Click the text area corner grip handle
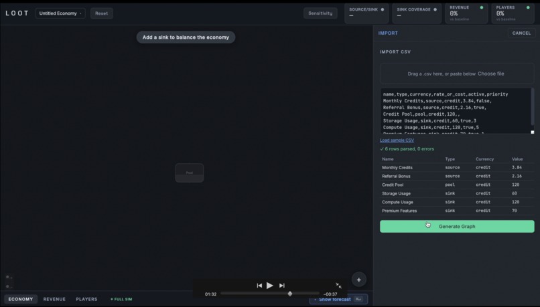The width and height of the screenshot is (540, 307). [x=533, y=132]
